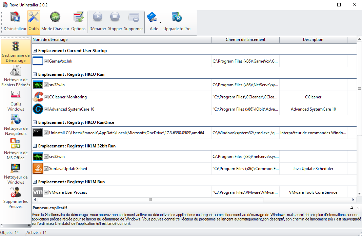Collapse the Current User Startup group

[35, 51]
